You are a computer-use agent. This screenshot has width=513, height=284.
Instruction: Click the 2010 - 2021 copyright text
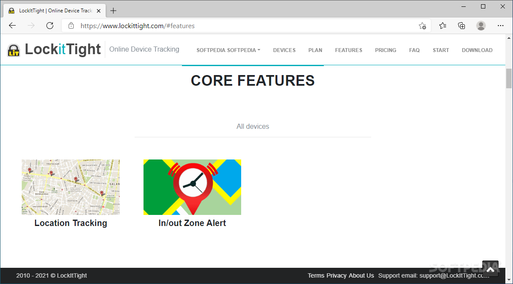pyautogui.click(x=52, y=275)
